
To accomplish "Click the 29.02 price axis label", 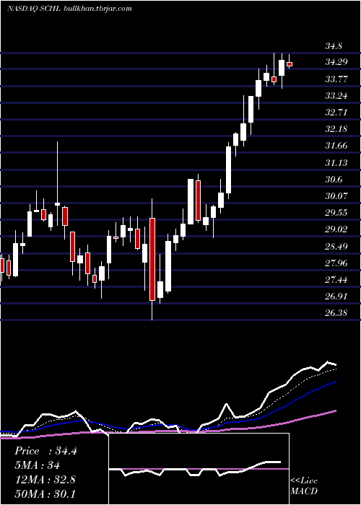I will (336, 229).
